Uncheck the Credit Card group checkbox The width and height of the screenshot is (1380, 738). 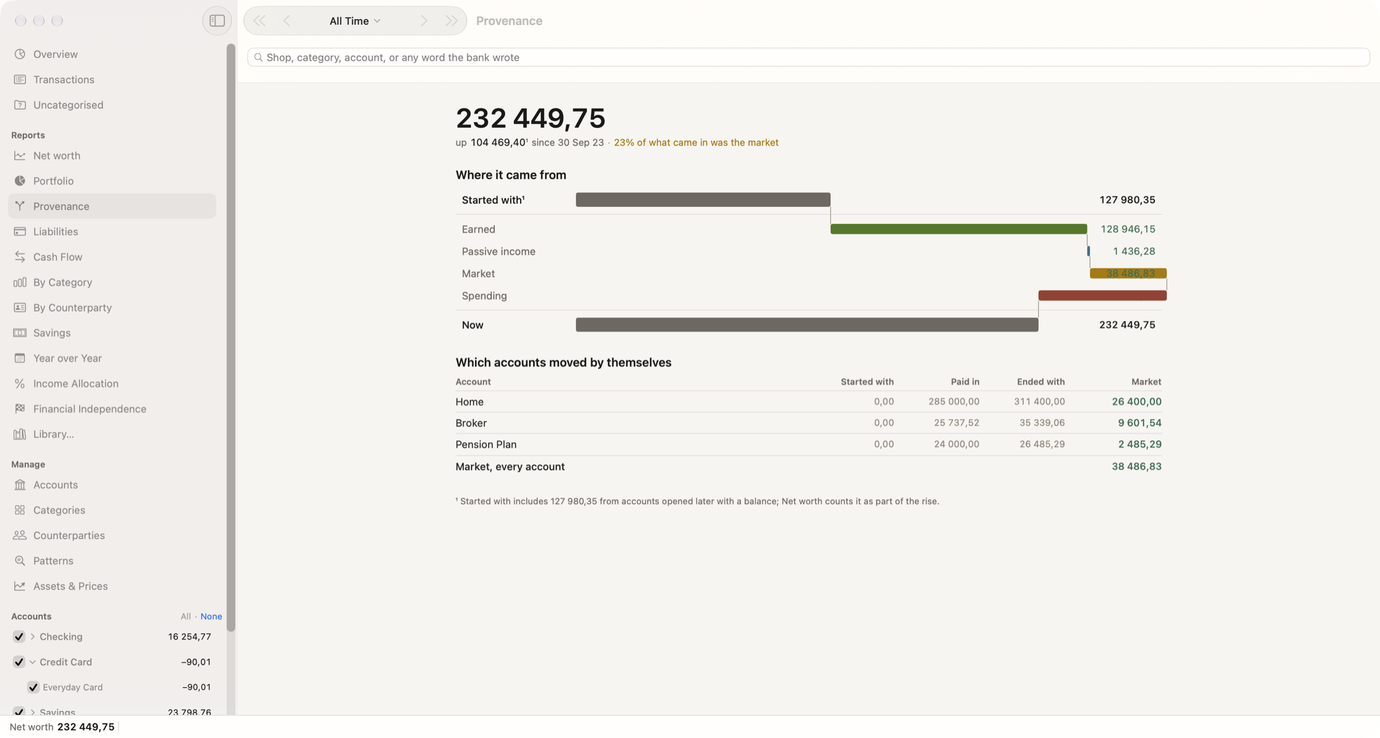19,662
